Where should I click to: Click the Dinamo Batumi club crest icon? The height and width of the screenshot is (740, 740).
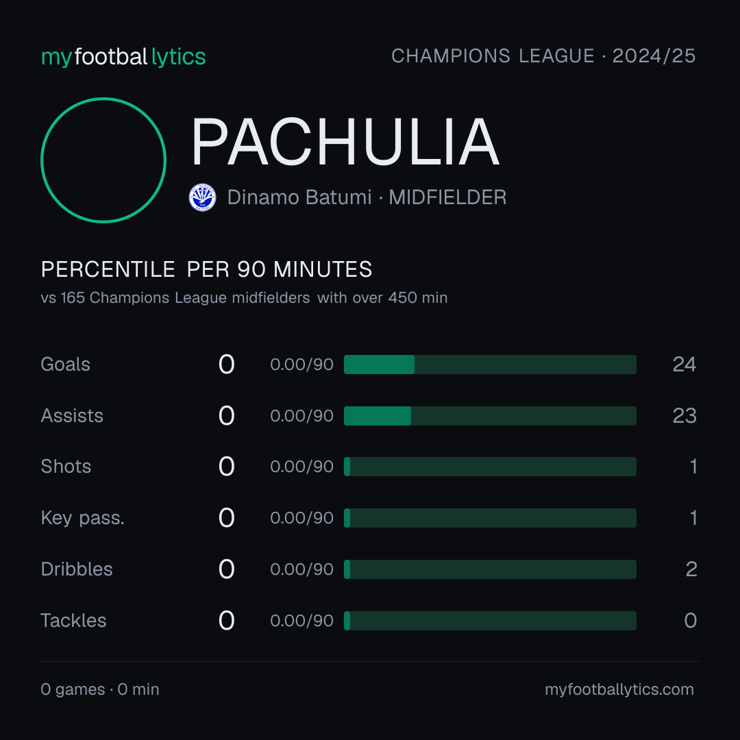click(202, 197)
